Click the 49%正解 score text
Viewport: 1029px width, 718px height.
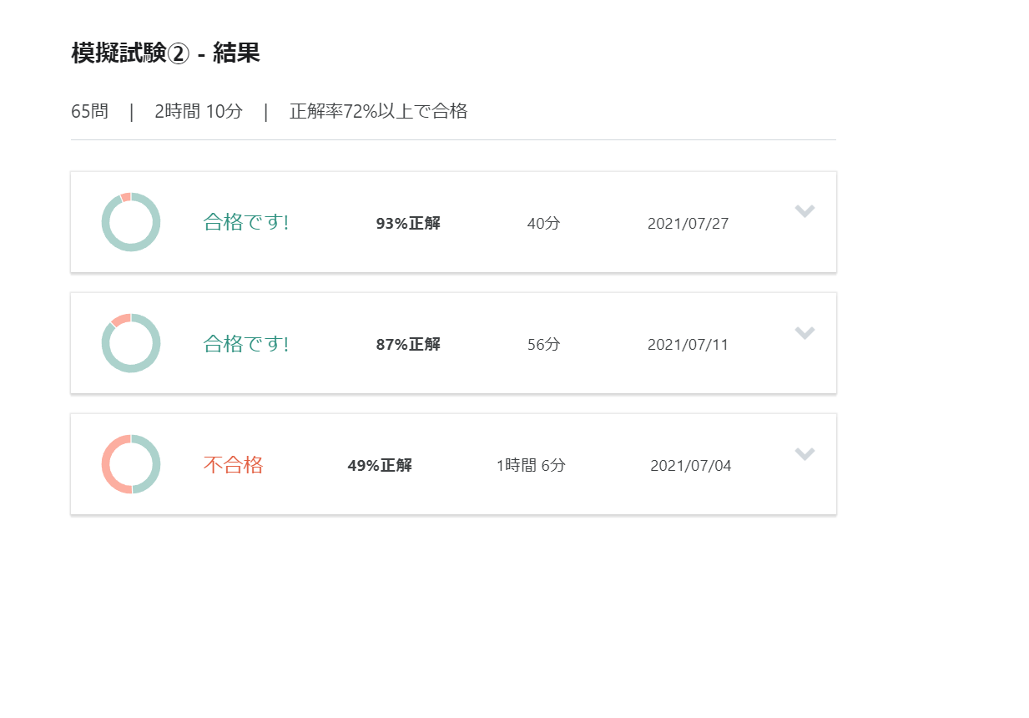point(380,466)
